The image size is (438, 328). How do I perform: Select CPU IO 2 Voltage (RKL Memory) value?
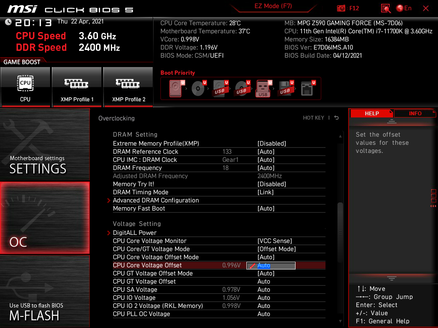point(263,306)
